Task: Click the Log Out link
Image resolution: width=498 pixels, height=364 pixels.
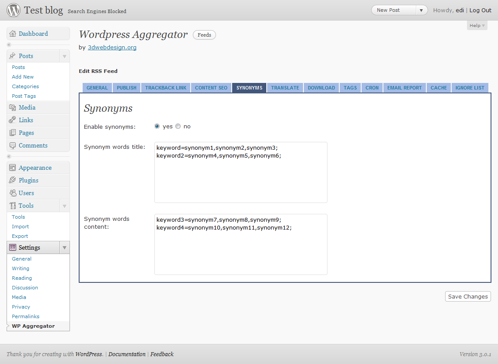Action: tap(480, 10)
